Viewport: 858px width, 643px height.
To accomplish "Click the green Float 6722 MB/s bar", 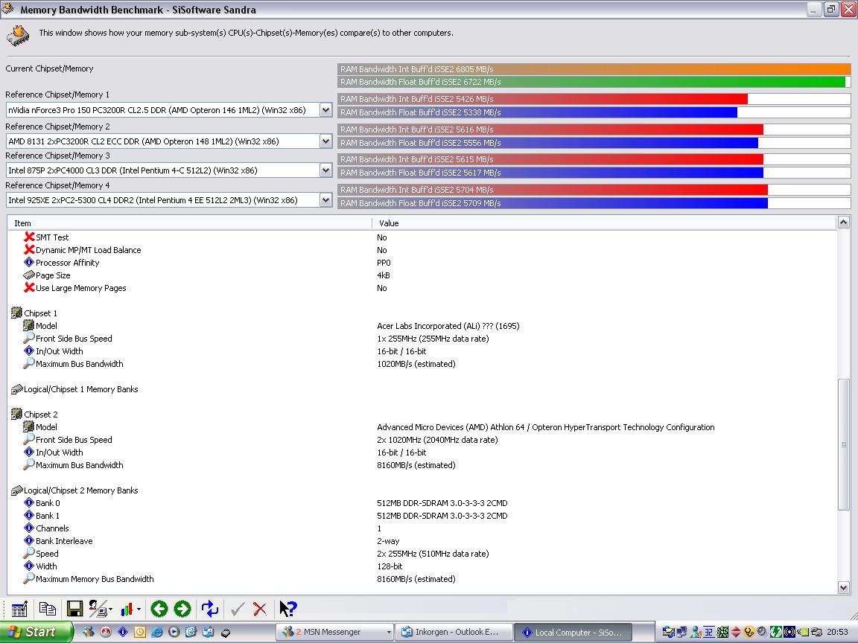I will [x=591, y=82].
